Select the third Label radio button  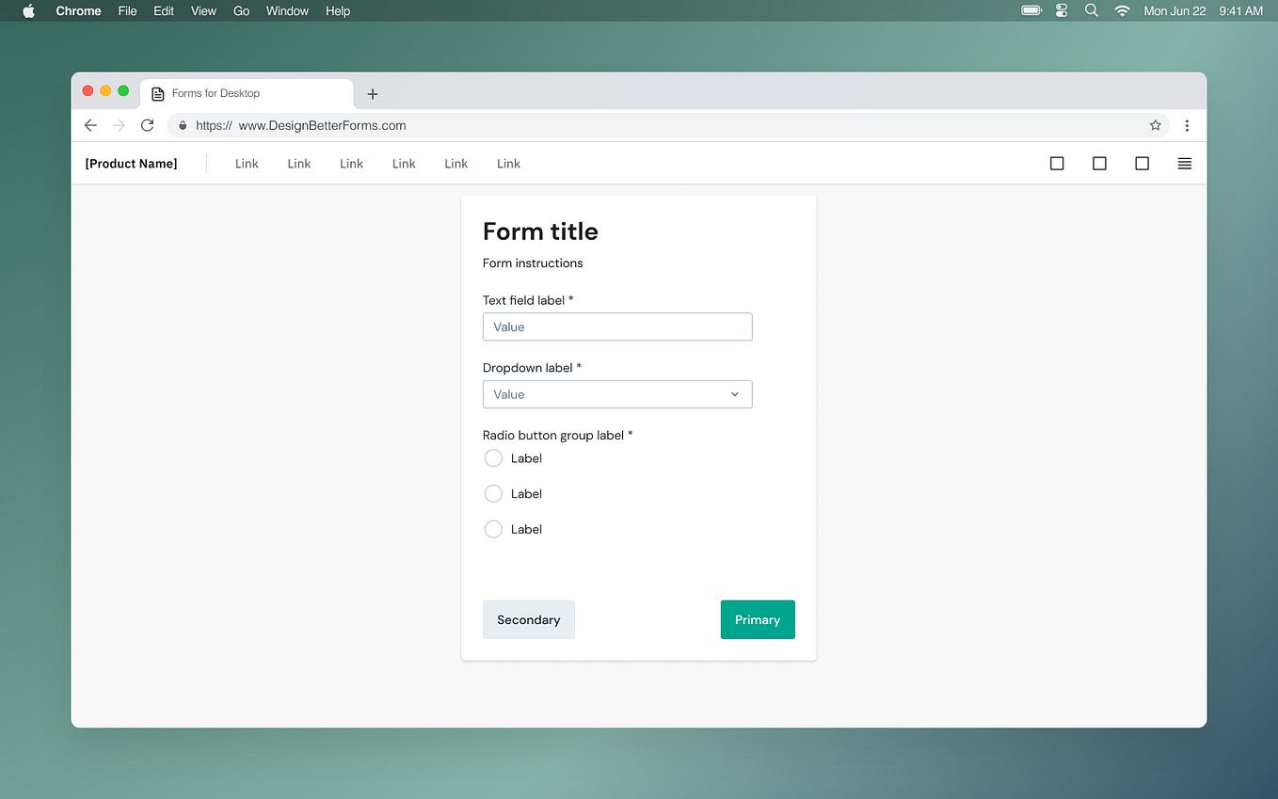tap(493, 529)
